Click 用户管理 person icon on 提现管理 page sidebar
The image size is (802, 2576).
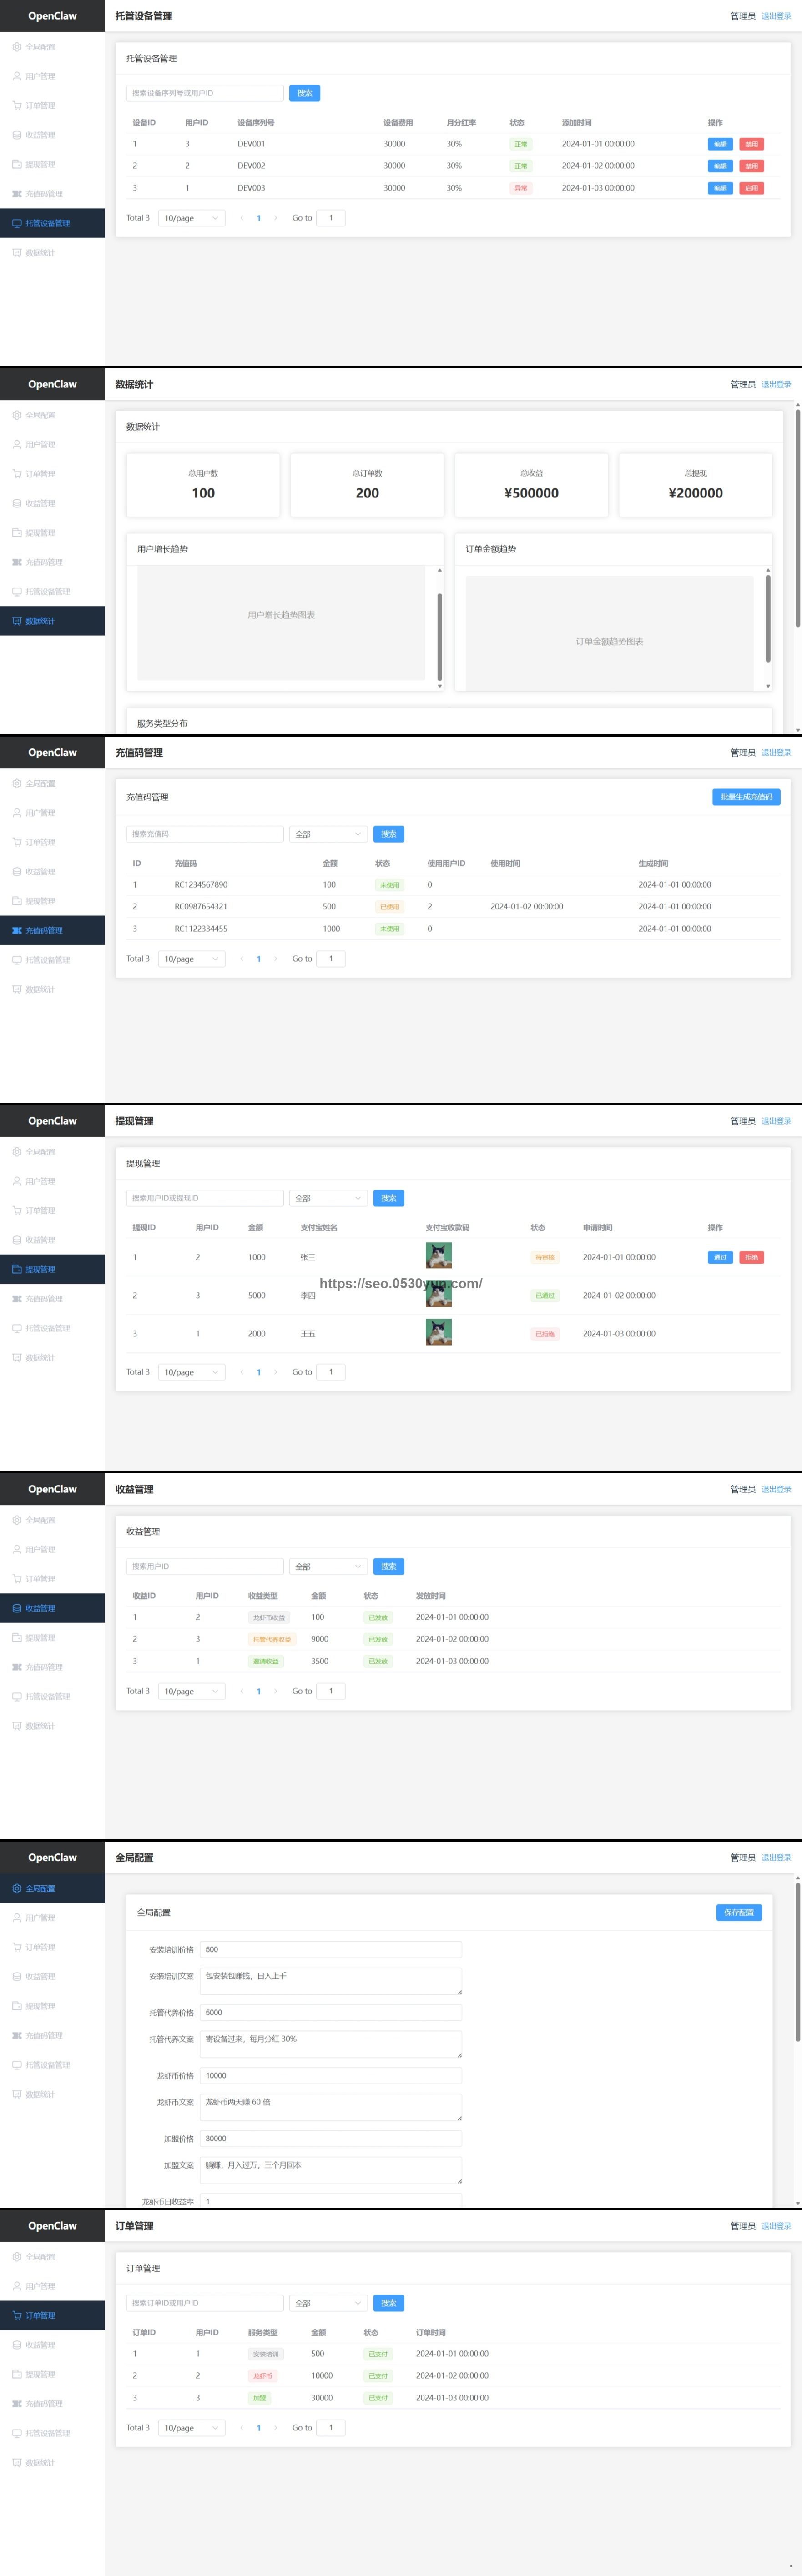click(16, 1181)
